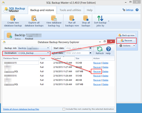Click Recover link for 512 KB backup
This screenshot has width=142, height=113.
coord(97,63)
